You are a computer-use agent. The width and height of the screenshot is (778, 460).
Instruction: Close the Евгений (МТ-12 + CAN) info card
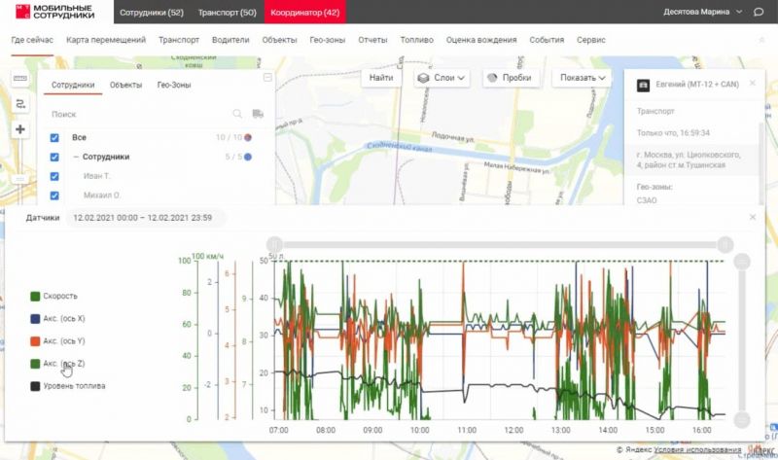752,85
